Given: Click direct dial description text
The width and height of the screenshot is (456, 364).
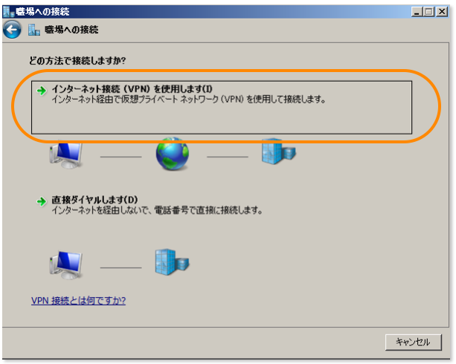Looking at the screenshot, I should click(157, 210).
